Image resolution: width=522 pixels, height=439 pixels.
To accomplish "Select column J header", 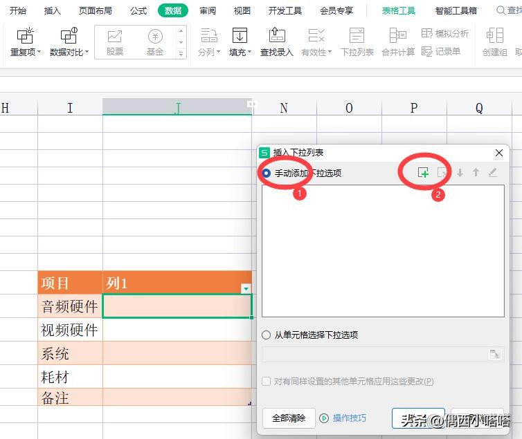I will 177,107.
